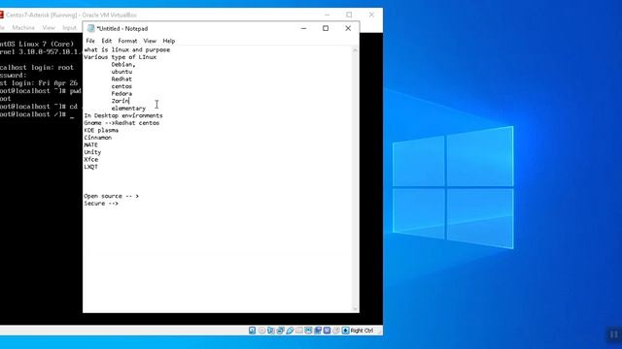Close the Untitled Notepad window
The image size is (622, 349).
[x=348, y=28]
